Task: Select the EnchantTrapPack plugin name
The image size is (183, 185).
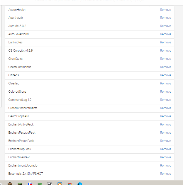Action: pyautogui.click(x=20, y=149)
